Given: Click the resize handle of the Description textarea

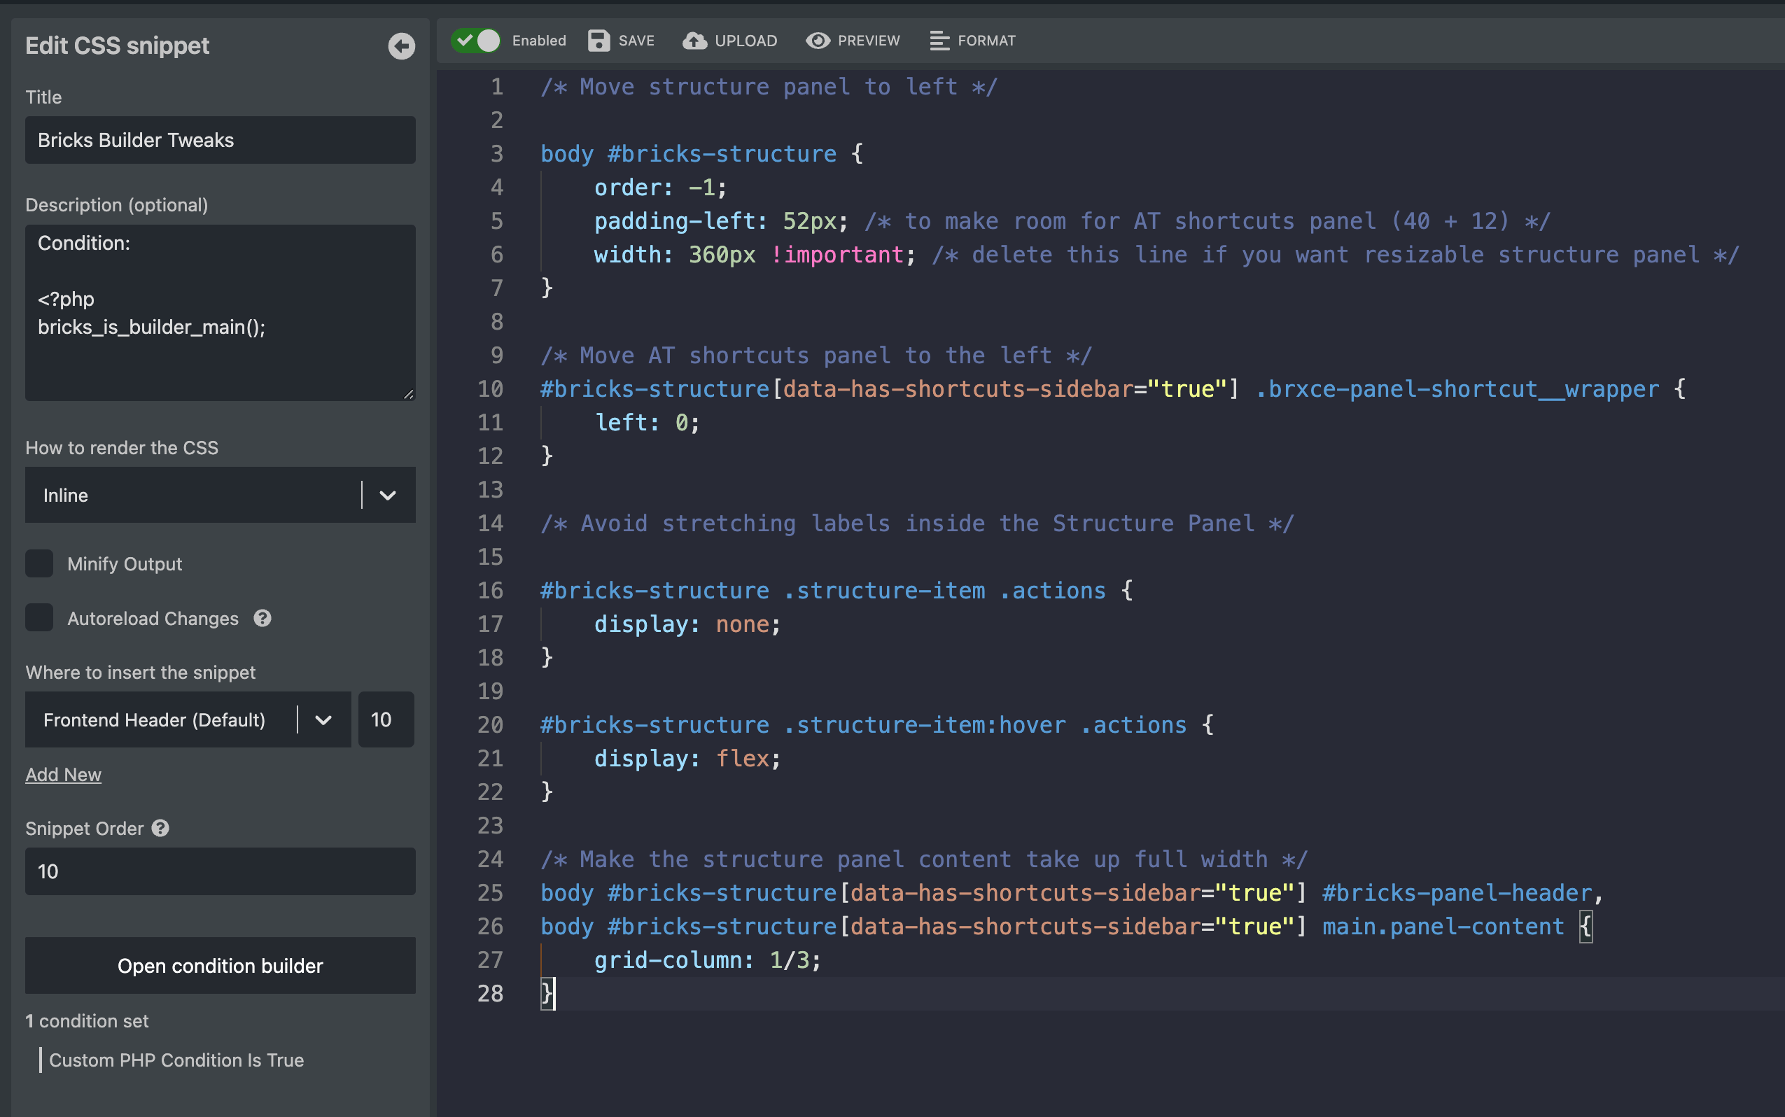Looking at the screenshot, I should [x=409, y=394].
